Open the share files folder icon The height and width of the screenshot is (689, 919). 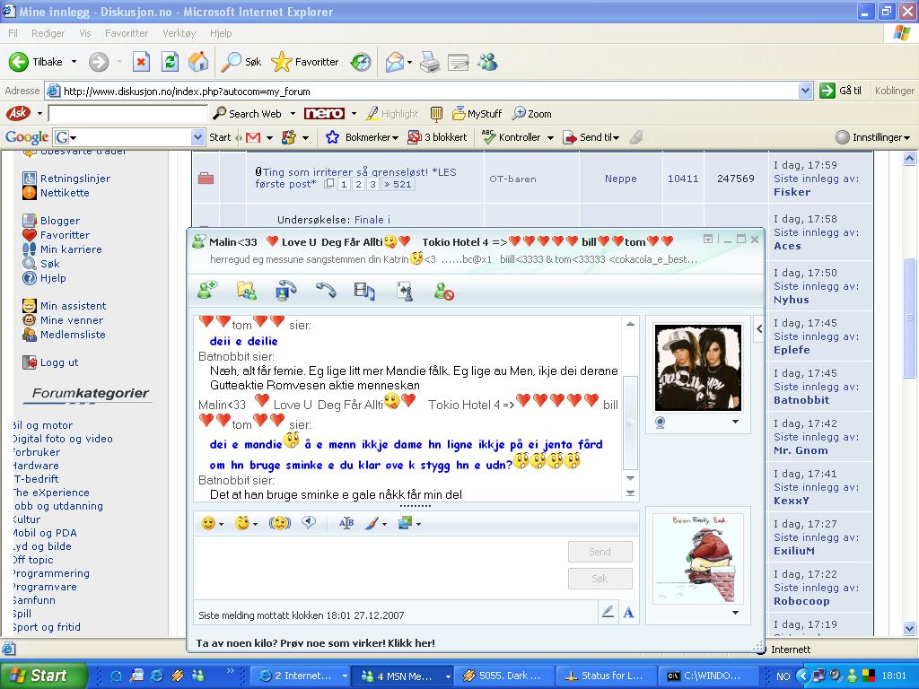click(246, 290)
